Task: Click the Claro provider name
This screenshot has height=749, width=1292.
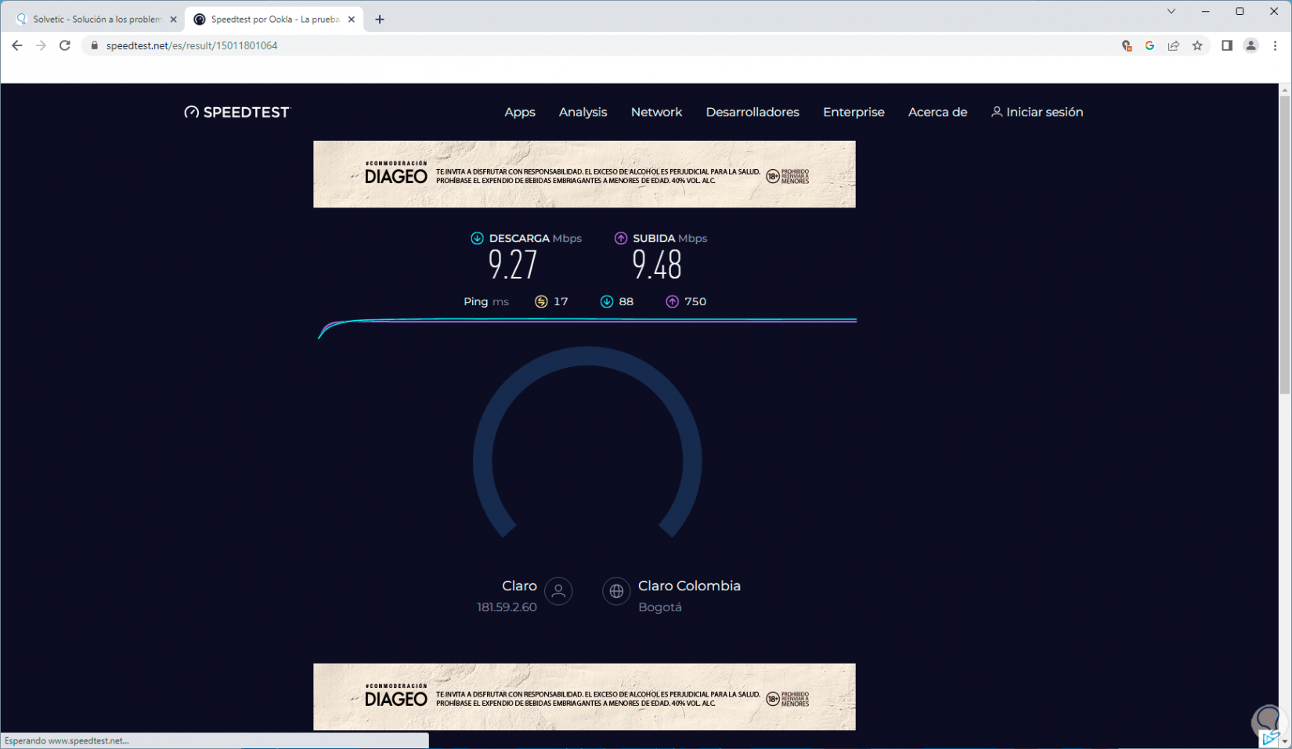Action: click(x=519, y=586)
